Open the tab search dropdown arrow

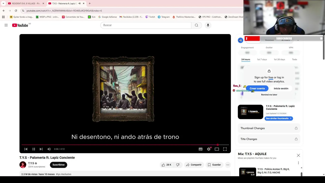3,4
